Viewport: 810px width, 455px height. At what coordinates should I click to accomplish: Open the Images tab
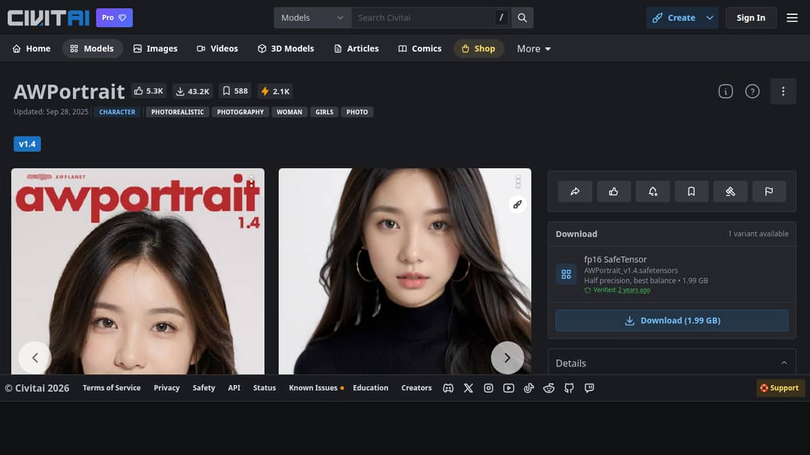155,49
